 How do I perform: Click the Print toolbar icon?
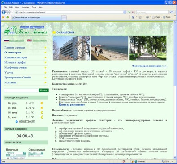[x=147, y=17]
